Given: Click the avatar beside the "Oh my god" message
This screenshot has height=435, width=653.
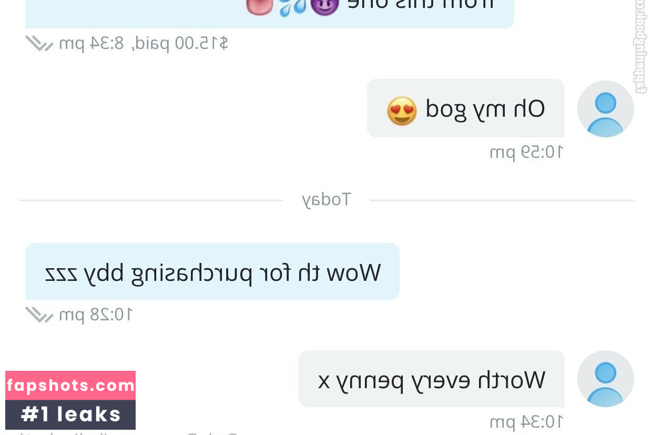Looking at the screenshot, I should pyautogui.click(x=605, y=109).
